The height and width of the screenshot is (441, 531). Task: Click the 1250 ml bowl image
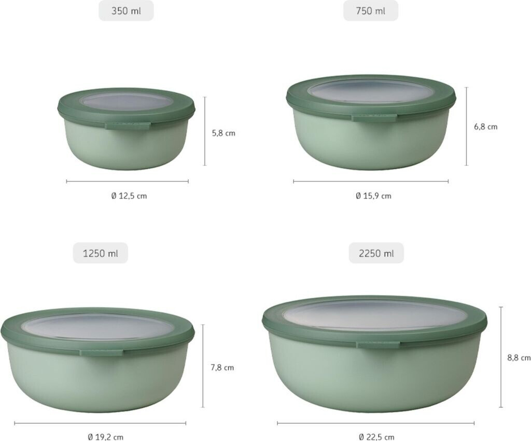coord(97,360)
